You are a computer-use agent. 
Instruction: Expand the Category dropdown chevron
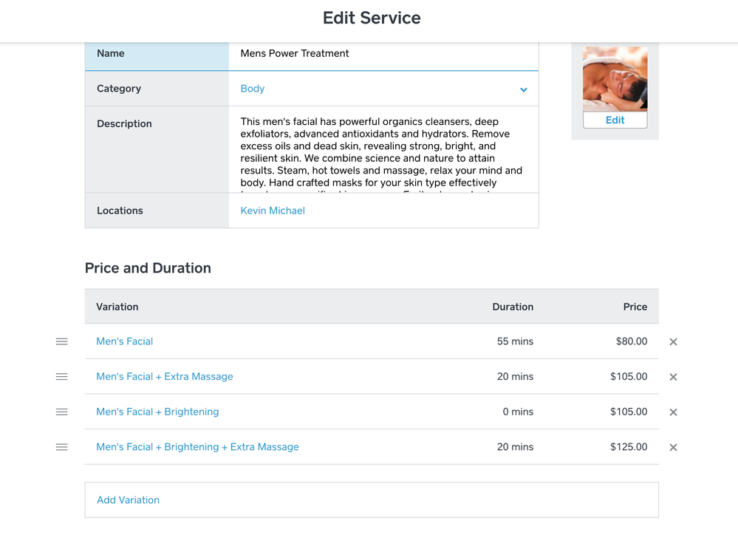523,89
